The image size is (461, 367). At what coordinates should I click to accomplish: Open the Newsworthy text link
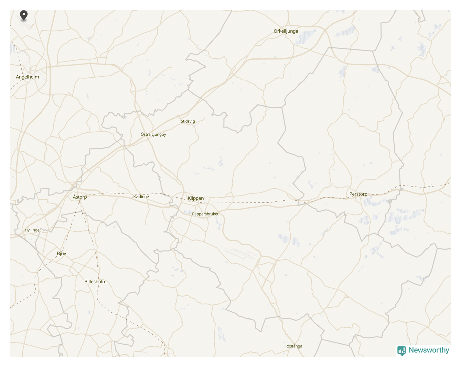pyautogui.click(x=429, y=350)
